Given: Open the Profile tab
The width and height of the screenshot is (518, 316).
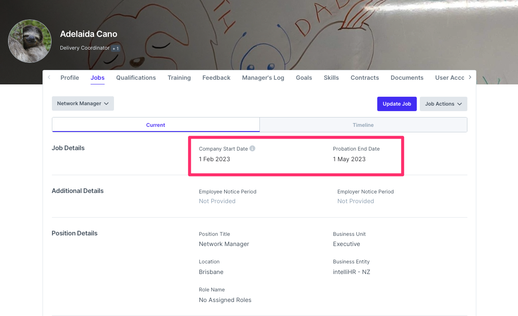Looking at the screenshot, I should (70, 78).
